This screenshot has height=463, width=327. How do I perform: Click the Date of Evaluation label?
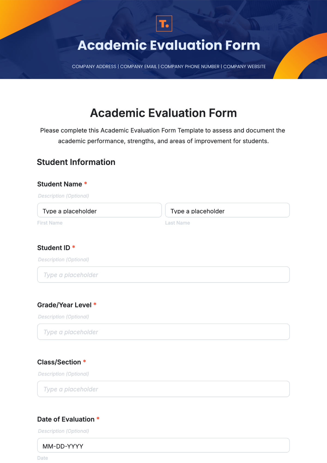coord(66,419)
